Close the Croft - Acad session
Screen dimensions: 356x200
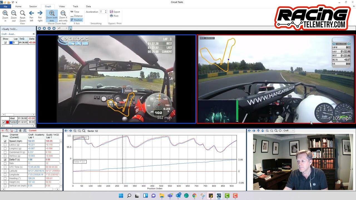pos(34,34)
